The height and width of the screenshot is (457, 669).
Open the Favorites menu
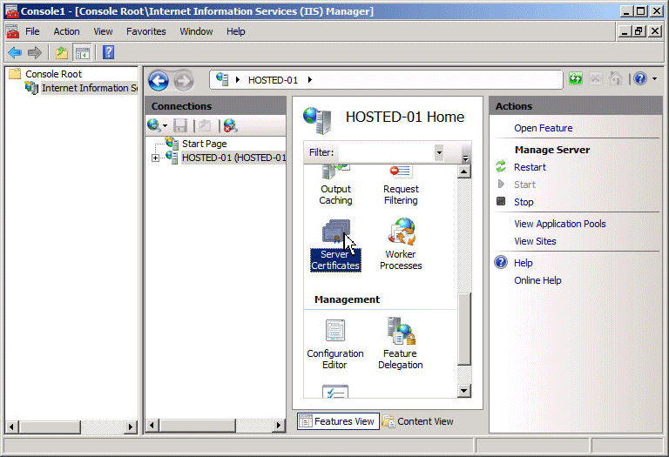[146, 31]
